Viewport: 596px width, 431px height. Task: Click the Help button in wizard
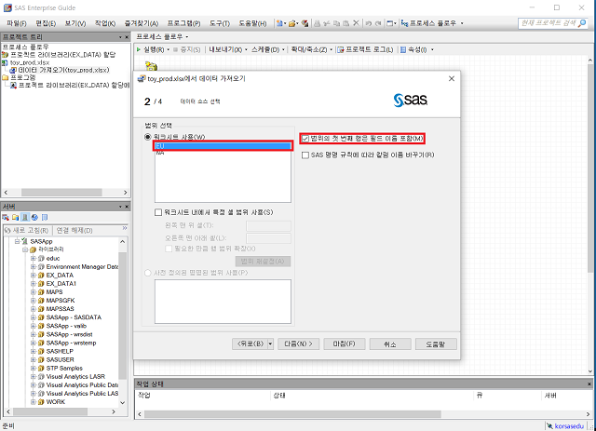coord(436,344)
